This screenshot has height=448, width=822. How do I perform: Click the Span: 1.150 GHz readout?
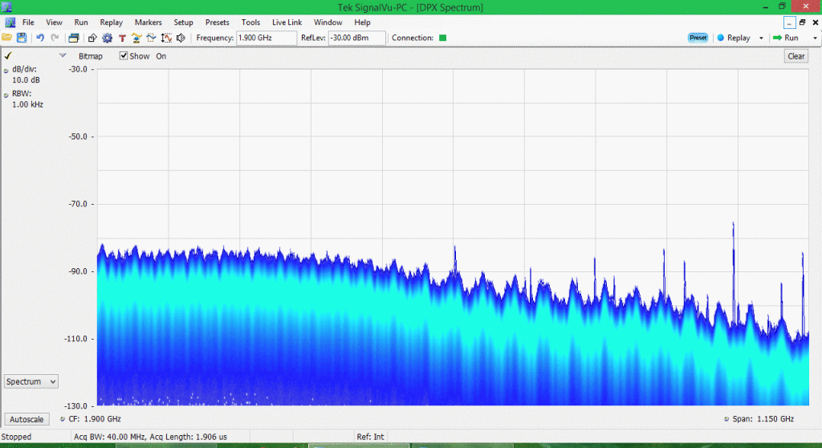tap(763, 419)
